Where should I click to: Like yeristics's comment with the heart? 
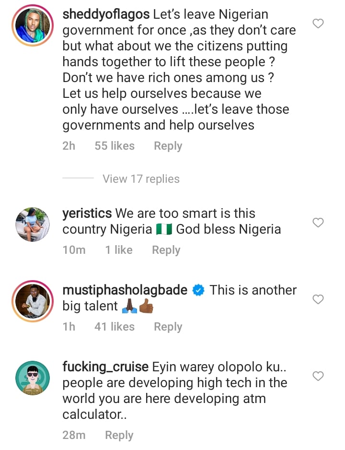[x=318, y=222]
